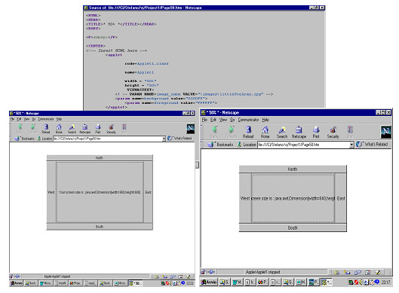The image size is (399, 293).
Task: Click the Stop icon in right window
Action: coord(350,133)
